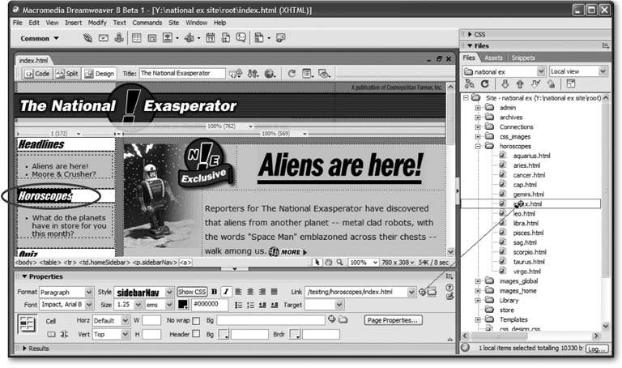Viewport: 622px width, 368px height.
Task: Click the Point to File icon beside Link
Action: point(422,292)
